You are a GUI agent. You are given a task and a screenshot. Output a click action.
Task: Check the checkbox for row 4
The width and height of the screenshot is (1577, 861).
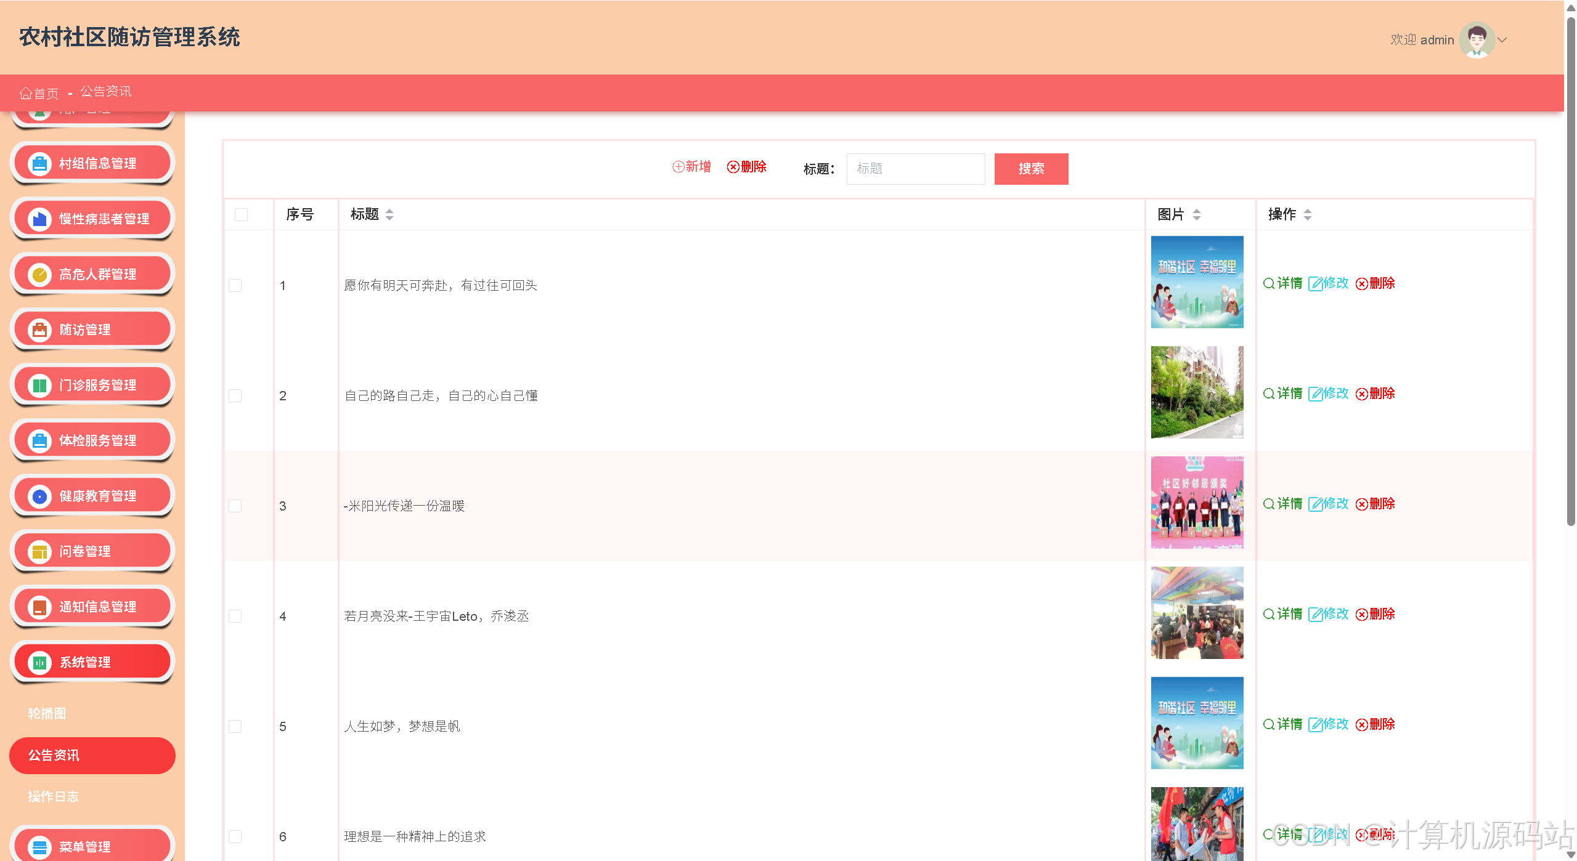coord(235,616)
